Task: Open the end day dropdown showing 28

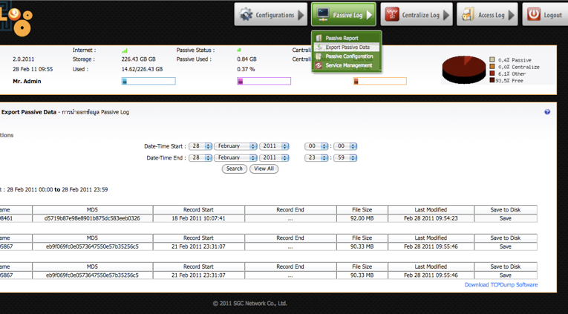Action: (200, 158)
